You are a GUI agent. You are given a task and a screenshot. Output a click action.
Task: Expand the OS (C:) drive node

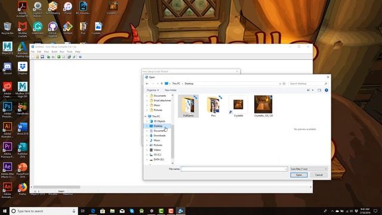[x=147, y=155]
